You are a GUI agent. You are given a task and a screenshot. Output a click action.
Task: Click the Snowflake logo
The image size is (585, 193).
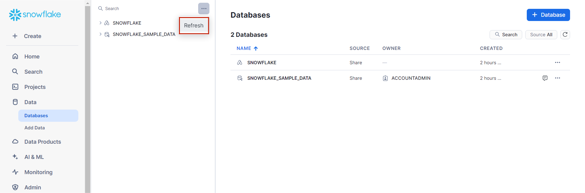[35, 15]
